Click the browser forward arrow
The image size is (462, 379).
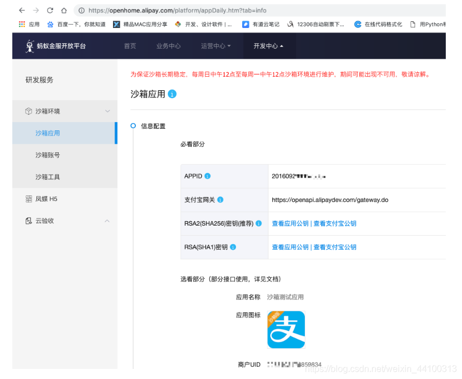[36, 11]
